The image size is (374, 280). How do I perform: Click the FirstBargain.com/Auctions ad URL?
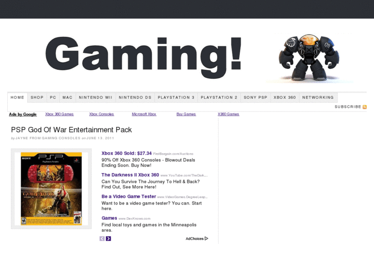point(173,154)
